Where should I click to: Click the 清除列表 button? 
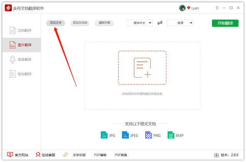[x=104, y=23]
